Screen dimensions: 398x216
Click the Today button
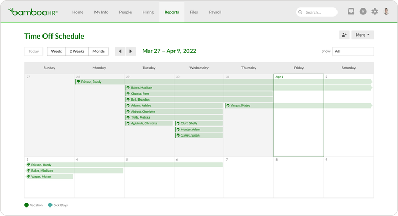[x=34, y=51]
